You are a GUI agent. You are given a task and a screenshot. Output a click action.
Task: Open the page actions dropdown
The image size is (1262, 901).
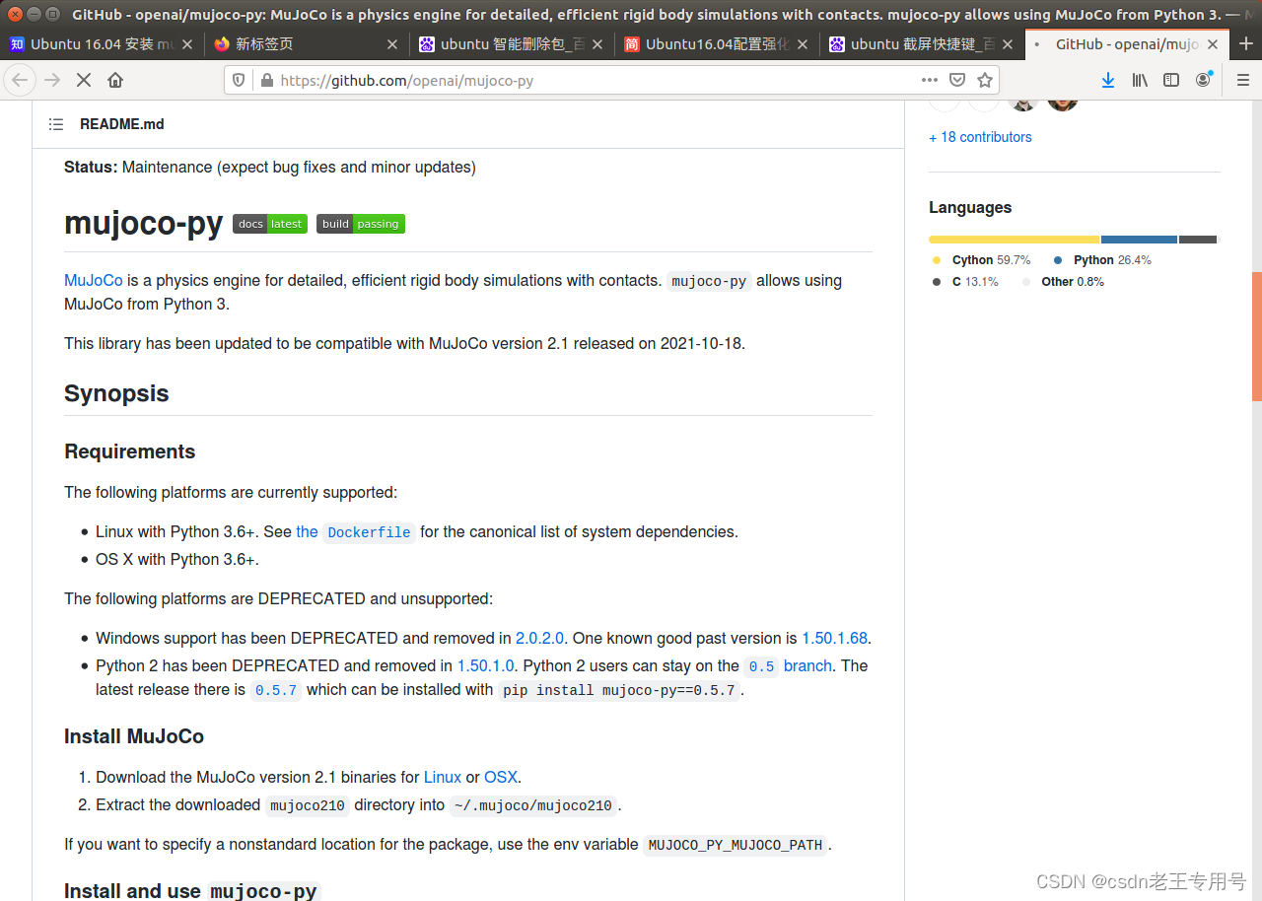[x=930, y=80]
